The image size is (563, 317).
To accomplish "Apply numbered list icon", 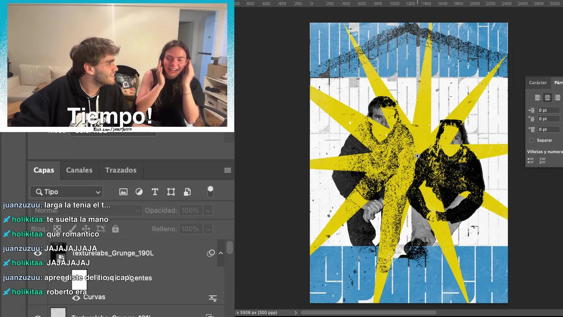I will point(542,161).
